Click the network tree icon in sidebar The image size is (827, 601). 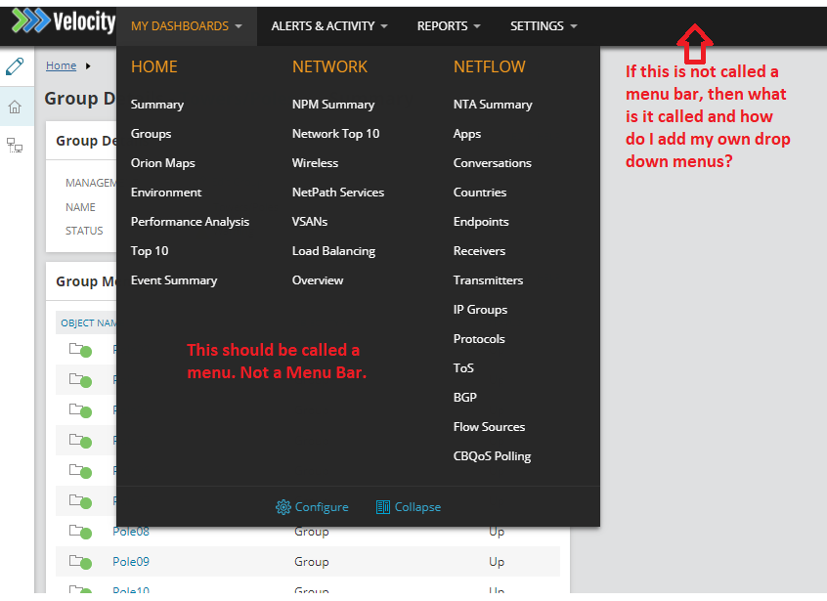[x=15, y=145]
